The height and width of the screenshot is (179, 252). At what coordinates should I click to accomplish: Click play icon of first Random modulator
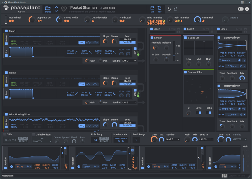pos(12,167)
